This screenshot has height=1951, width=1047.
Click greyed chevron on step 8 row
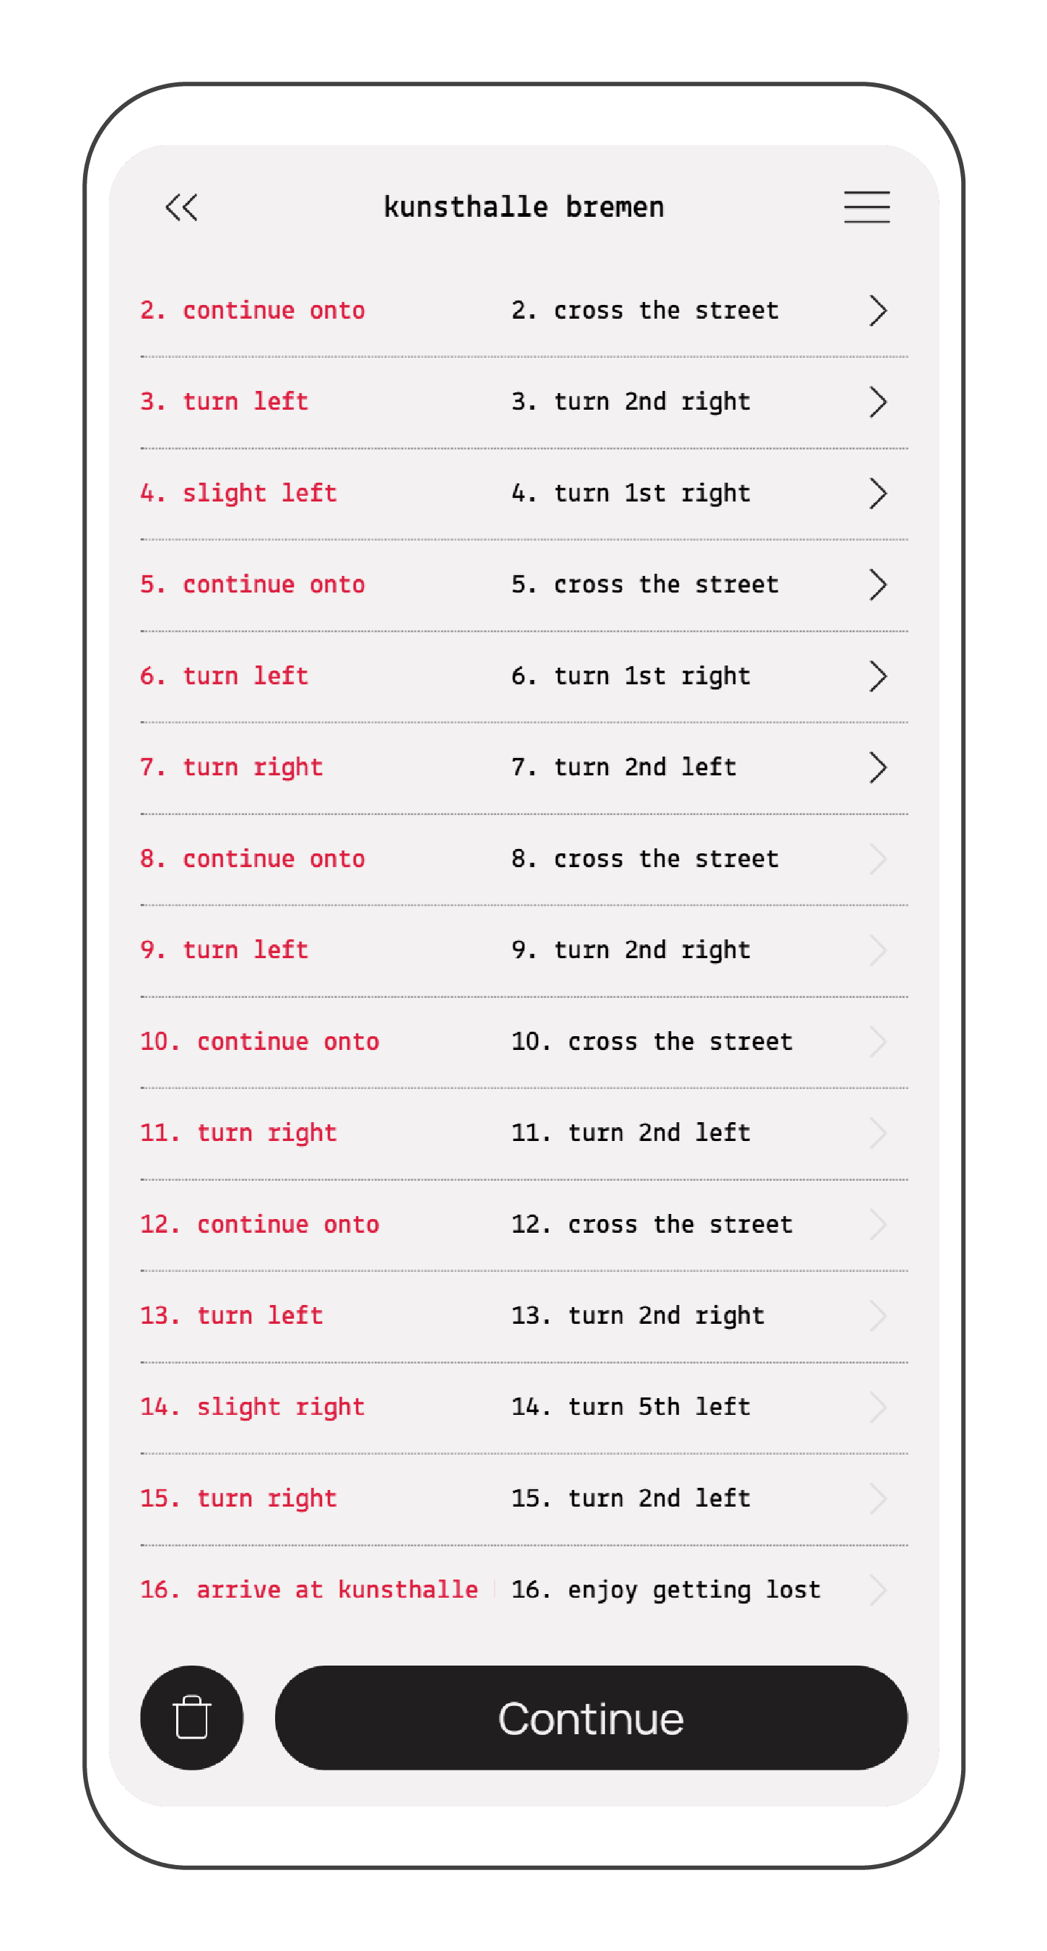(877, 859)
